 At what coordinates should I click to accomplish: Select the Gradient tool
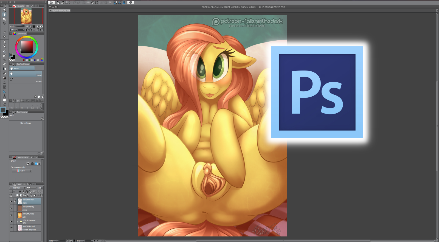pos(4,78)
